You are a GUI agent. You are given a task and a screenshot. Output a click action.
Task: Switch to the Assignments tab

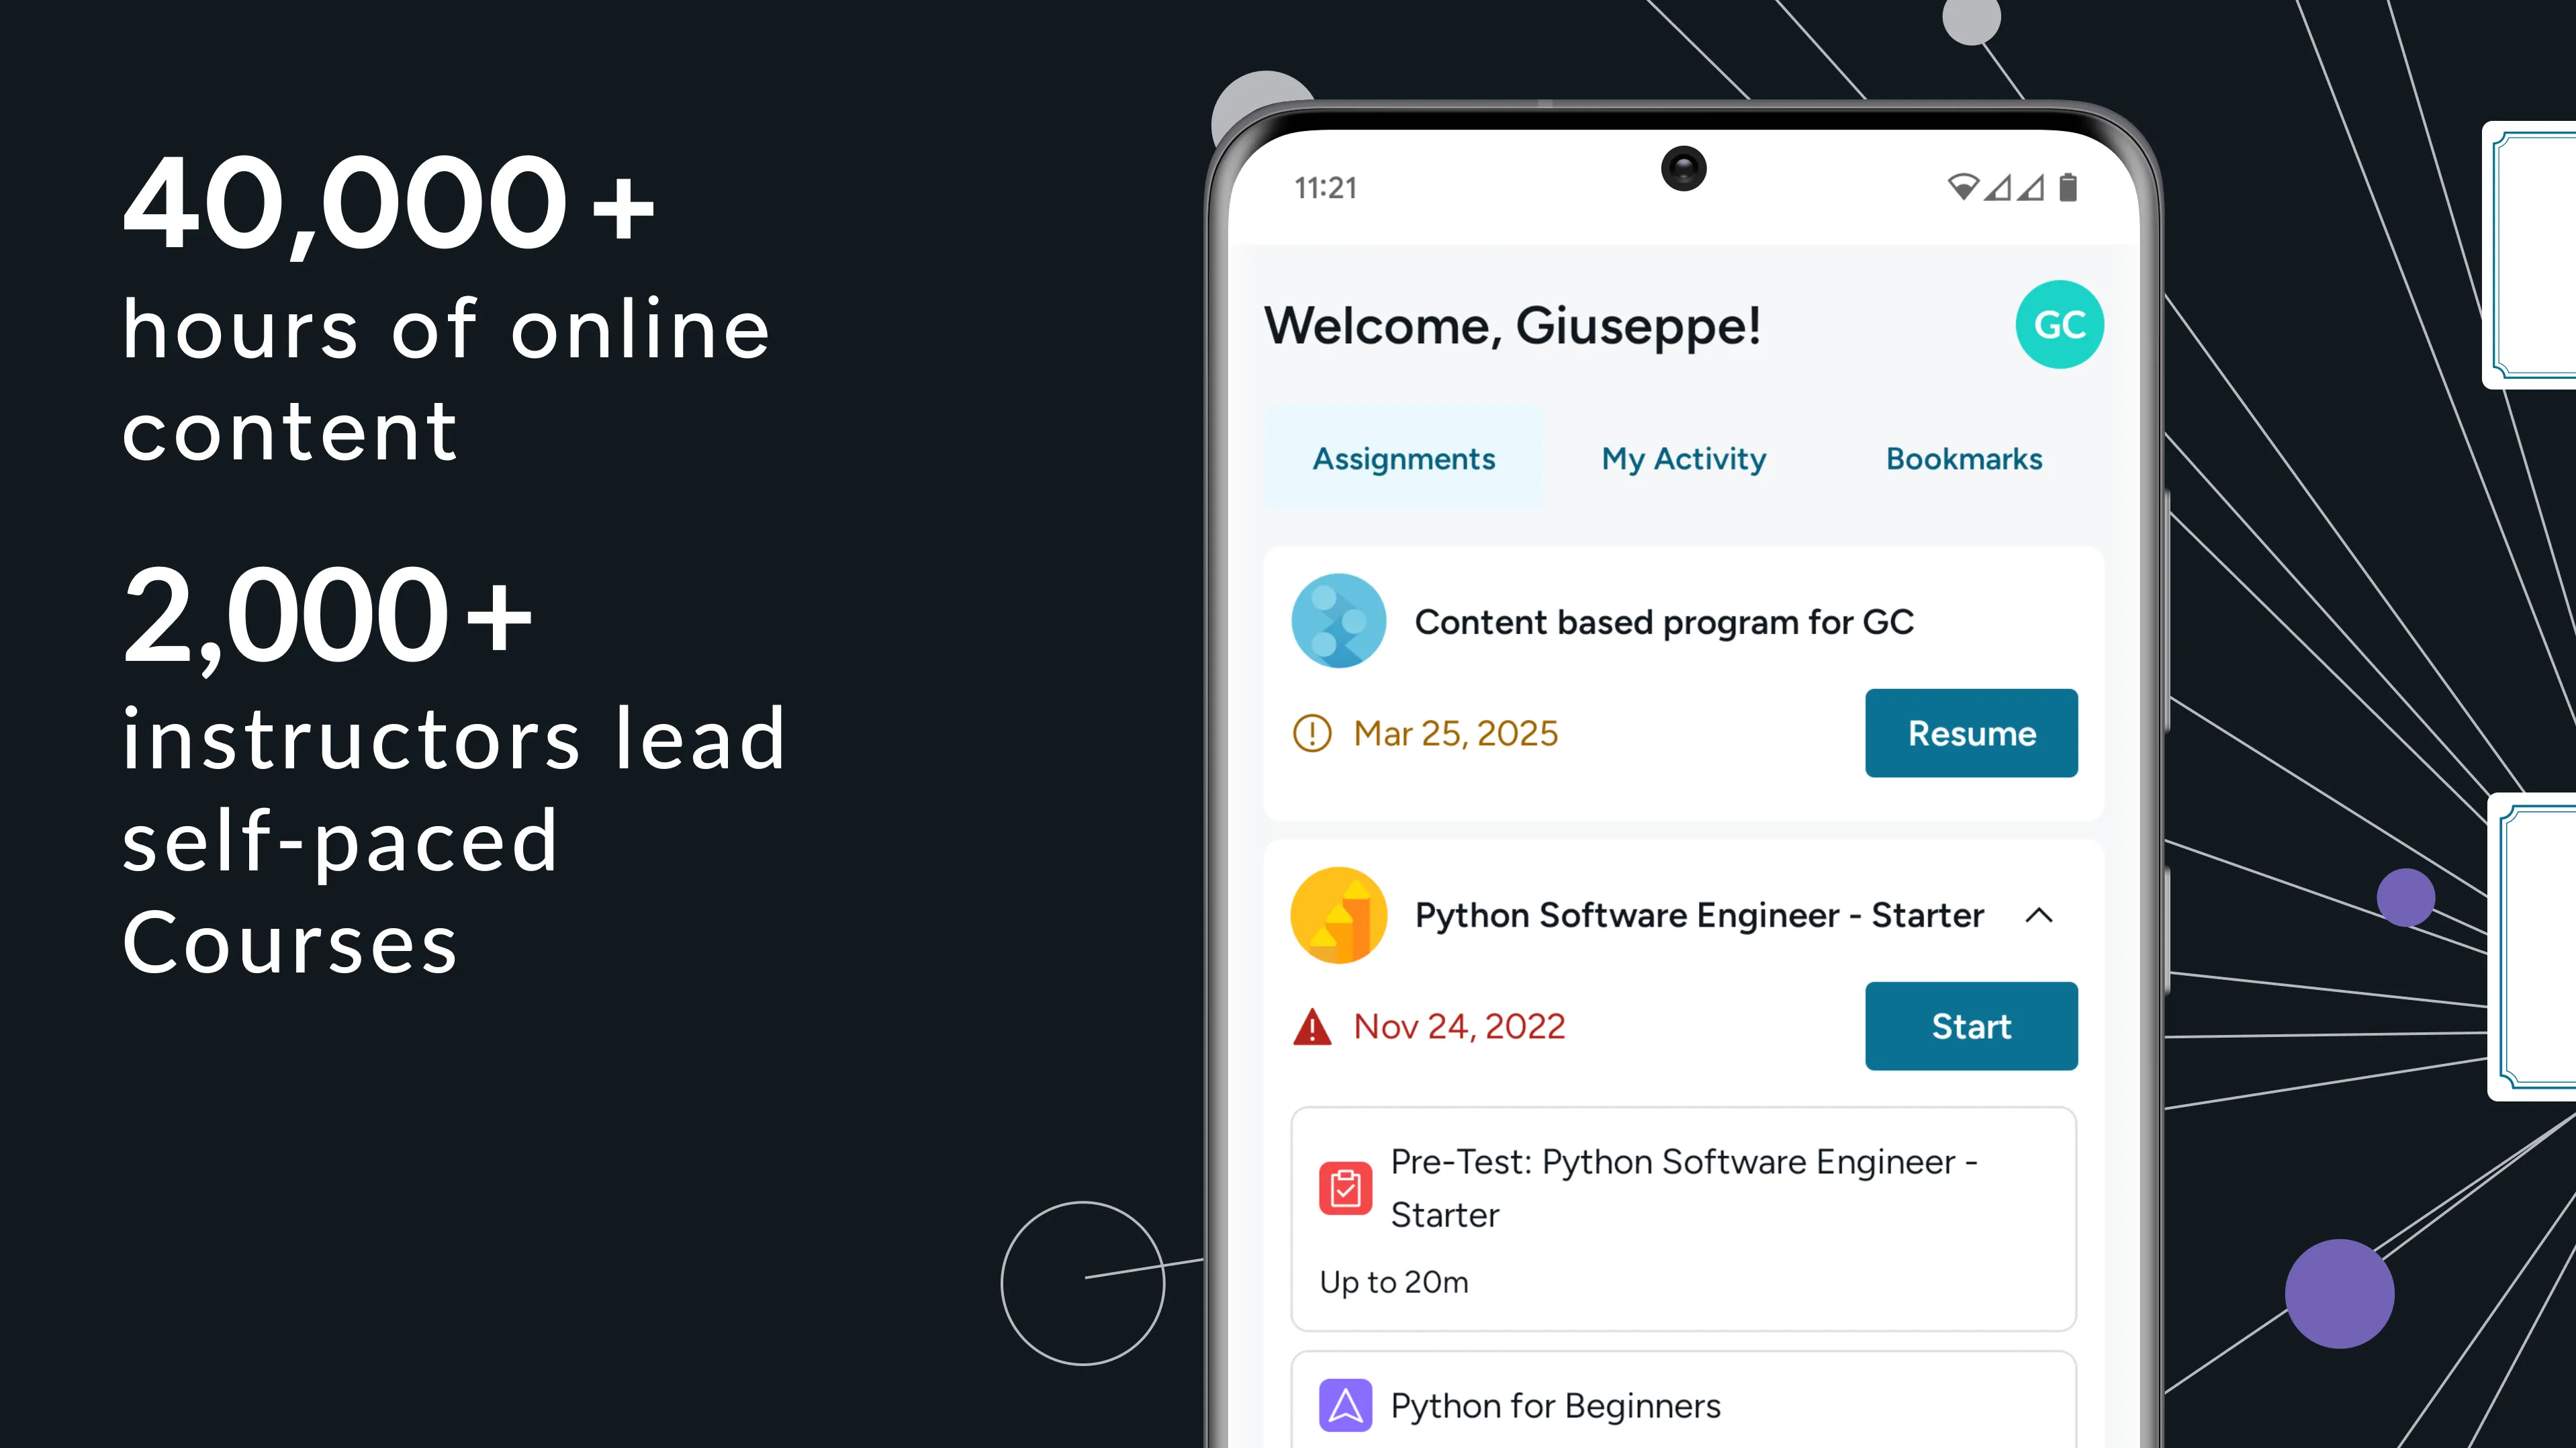tap(1403, 459)
